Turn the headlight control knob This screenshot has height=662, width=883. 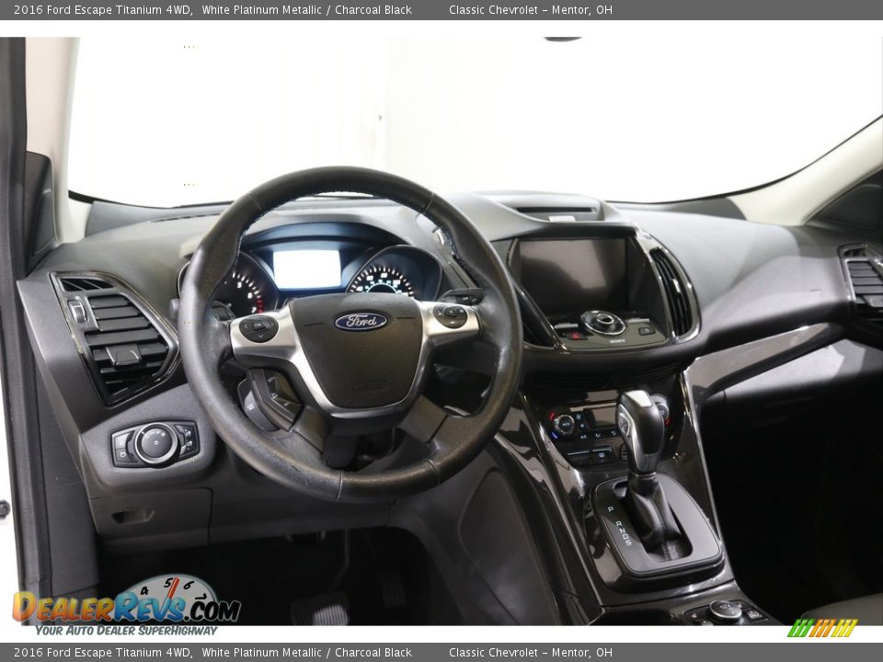pos(155,444)
